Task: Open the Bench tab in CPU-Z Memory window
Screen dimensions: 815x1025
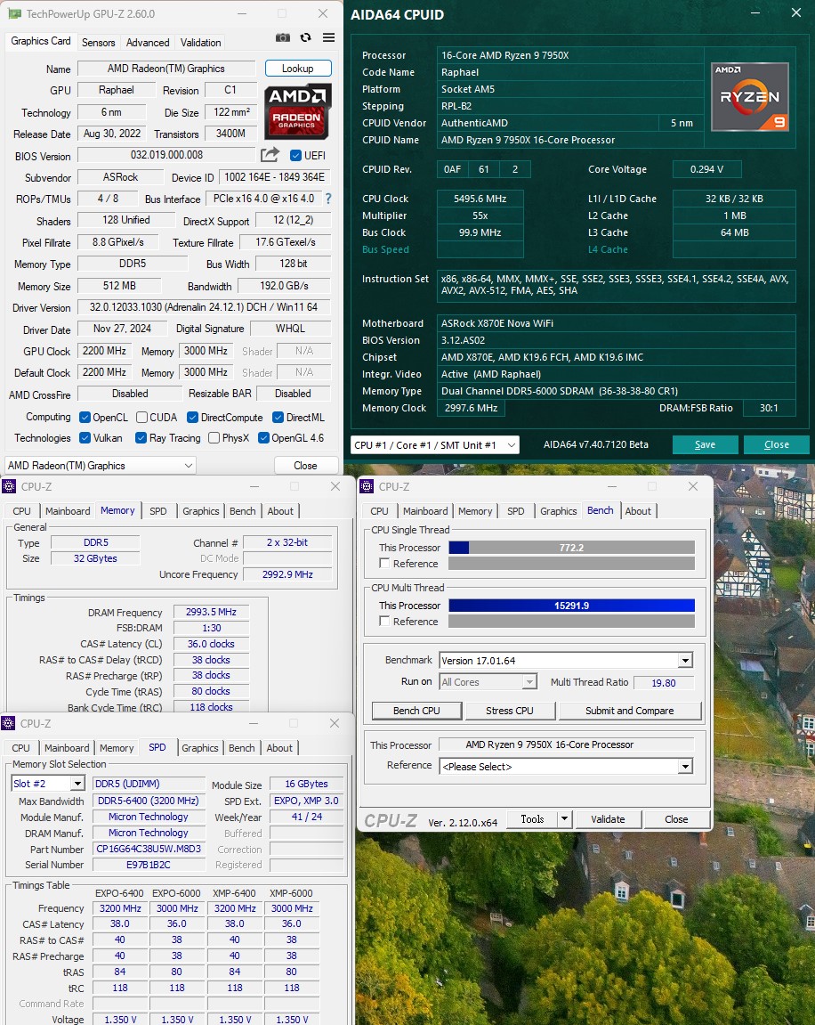Action: [242, 511]
